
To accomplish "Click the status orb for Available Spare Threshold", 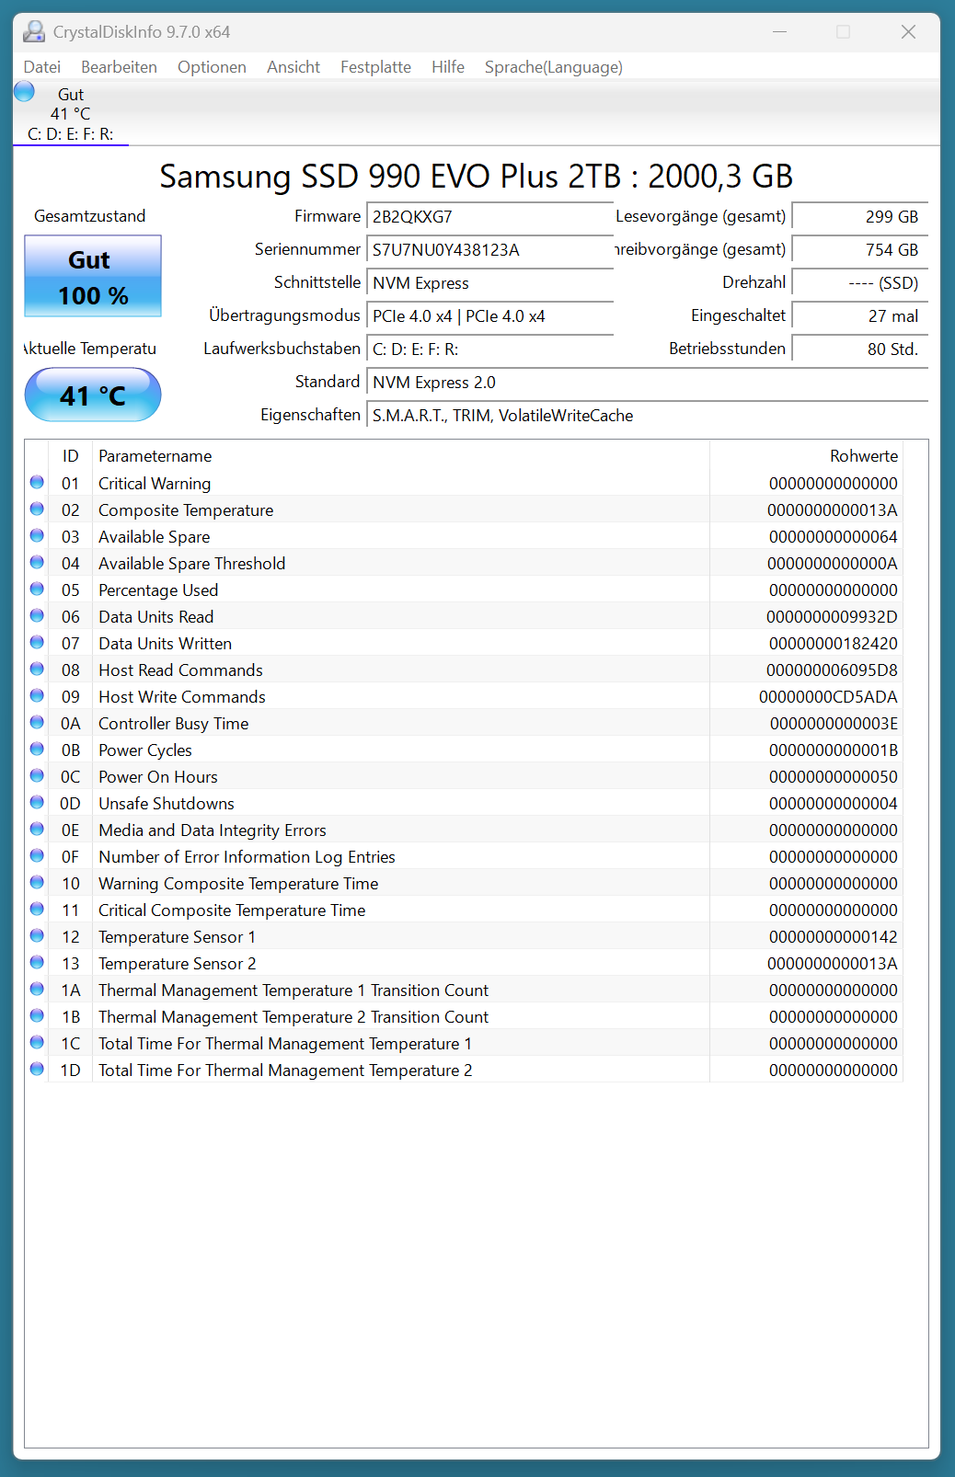I will click(37, 562).
